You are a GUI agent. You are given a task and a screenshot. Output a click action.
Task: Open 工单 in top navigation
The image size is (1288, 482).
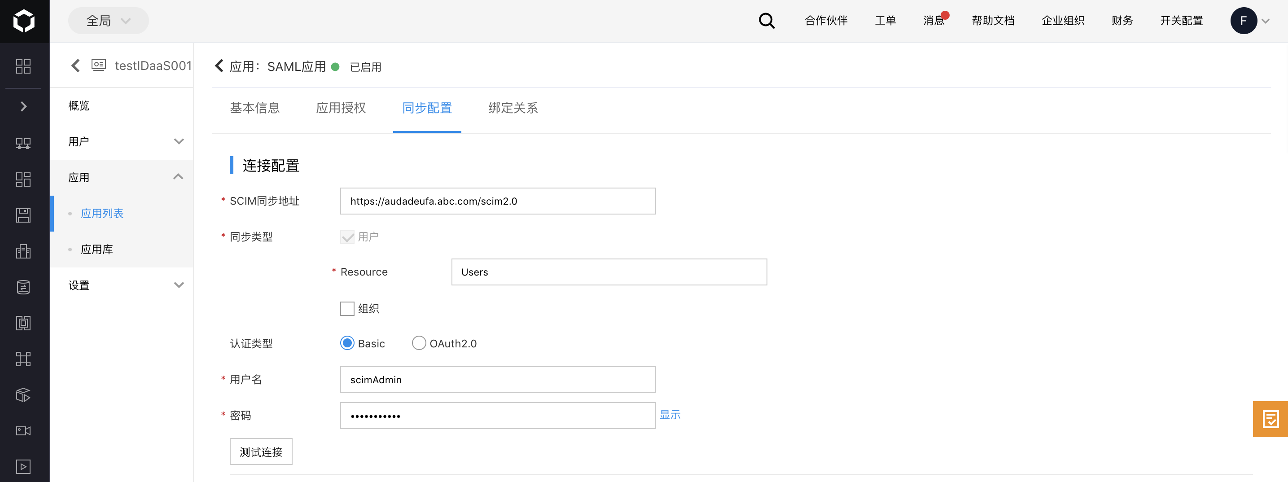tap(885, 21)
